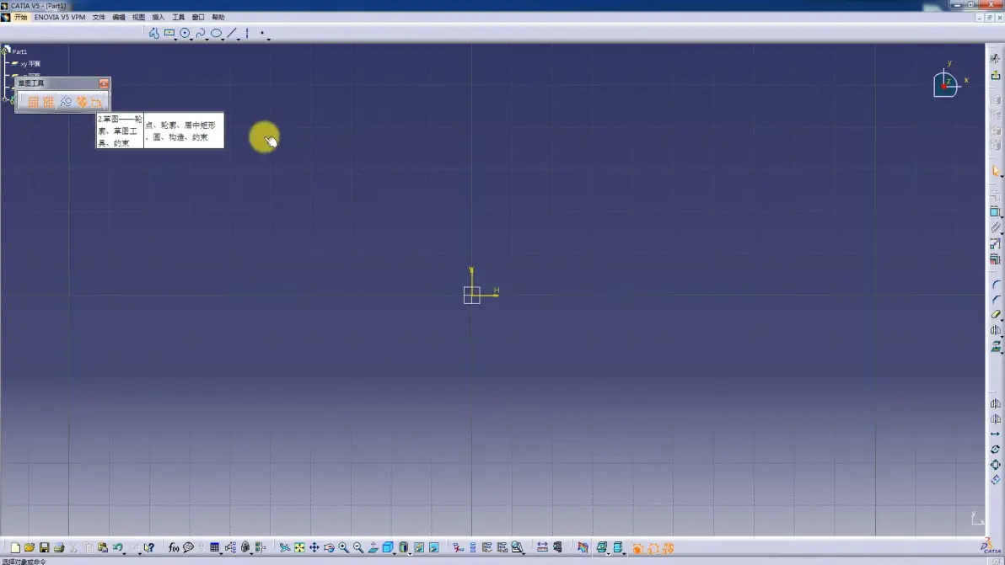The image size is (1005, 565).
Task: Save the part with the floppy icon
Action: (x=44, y=547)
